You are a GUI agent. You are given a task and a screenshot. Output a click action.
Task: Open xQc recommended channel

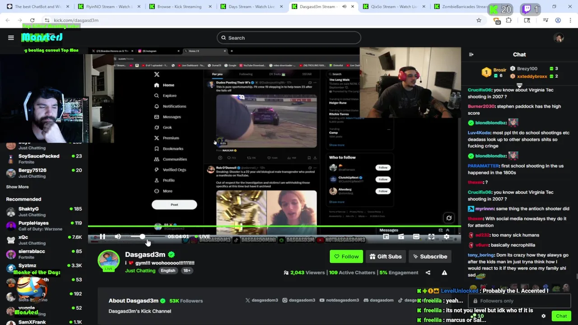tap(44, 240)
